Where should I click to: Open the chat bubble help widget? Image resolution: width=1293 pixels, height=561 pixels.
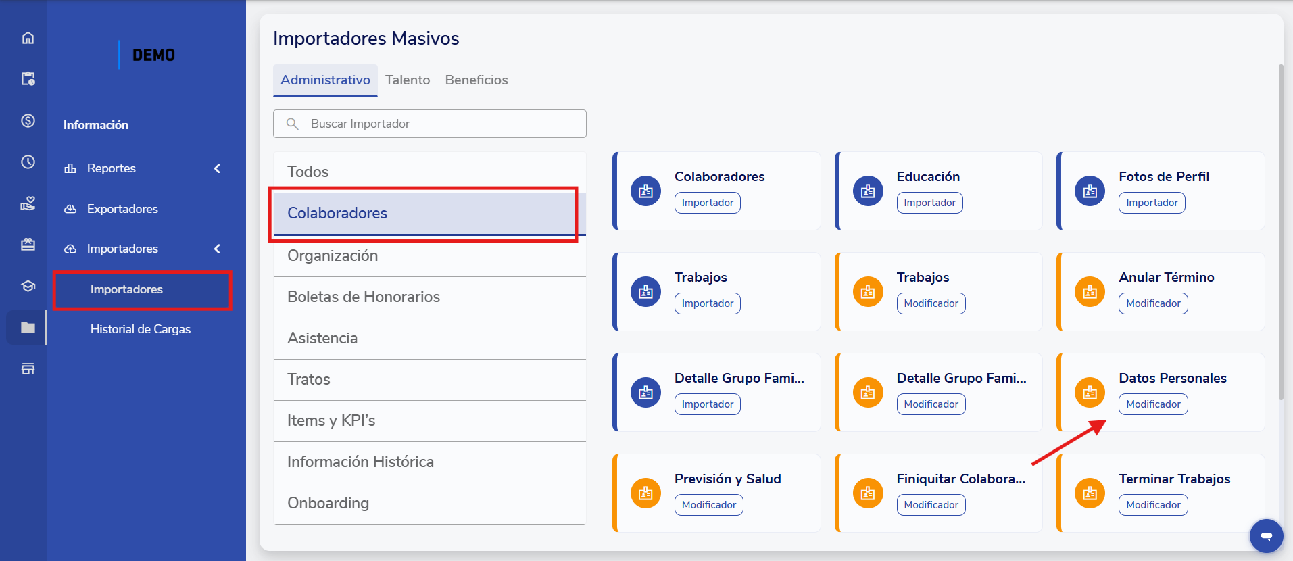pos(1266,535)
